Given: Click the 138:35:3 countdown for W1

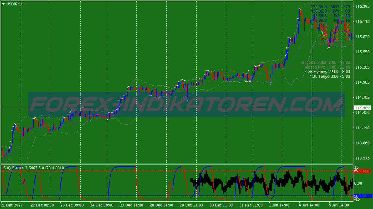Looking at the screenshot, I should coord(319,11).
